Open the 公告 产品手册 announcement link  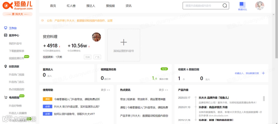[80, 20]
